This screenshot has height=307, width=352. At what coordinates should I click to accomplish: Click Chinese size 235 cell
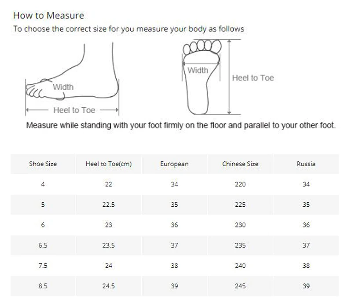(240, 245)
